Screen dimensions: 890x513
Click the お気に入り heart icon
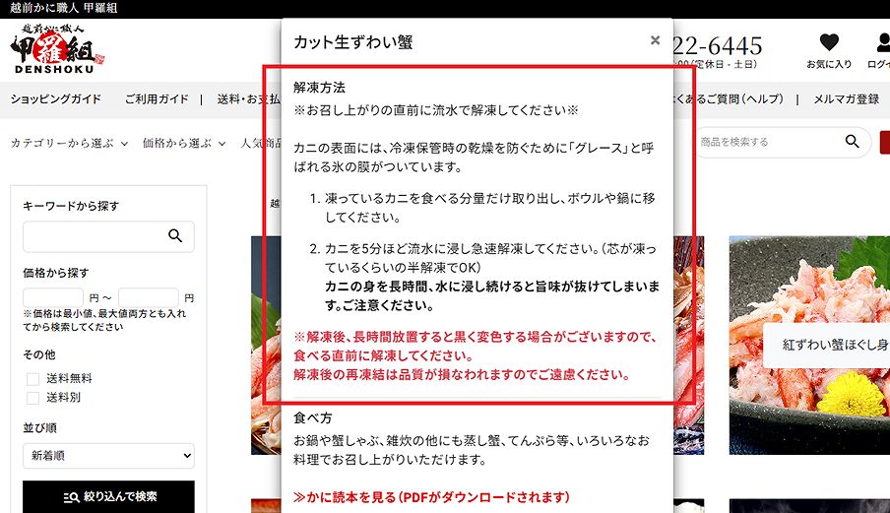pyautogui.click(x=829, y=43)
